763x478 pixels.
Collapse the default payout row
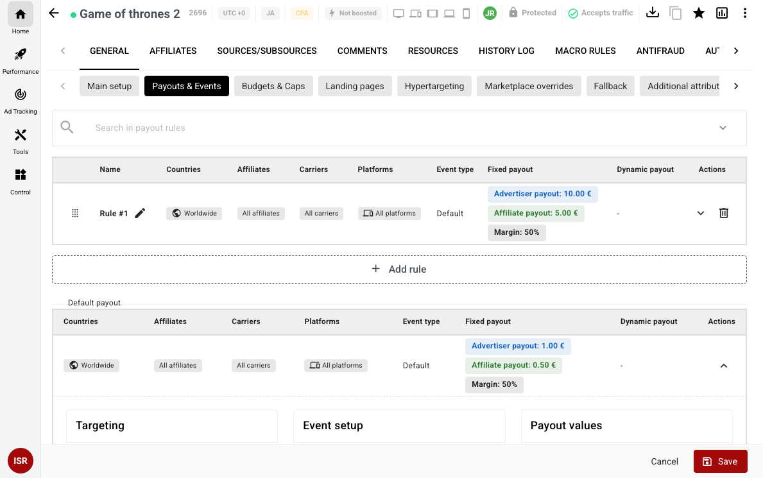coord(723,366)
